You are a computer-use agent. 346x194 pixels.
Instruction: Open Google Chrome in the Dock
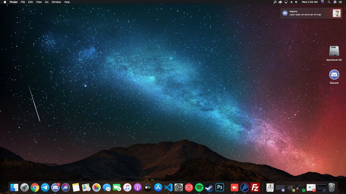35,187
